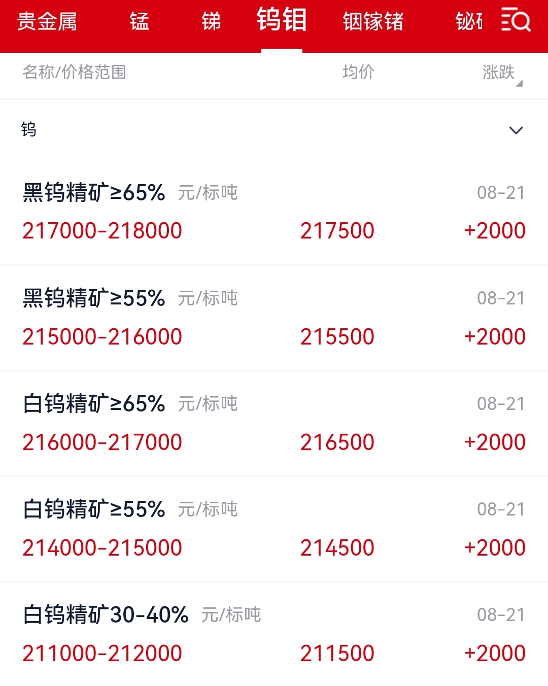
Task: Open the partially visible 铋 tab
Action: (x=469, y=21)
